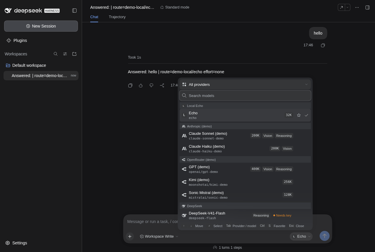Choose the GPT (demo) model
375x252 pixels.
[245, 169]
